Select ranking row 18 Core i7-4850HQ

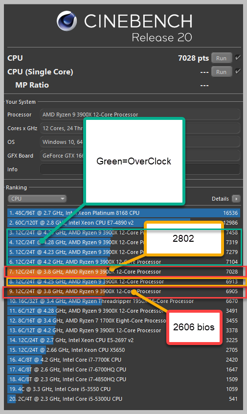(124, 379)
